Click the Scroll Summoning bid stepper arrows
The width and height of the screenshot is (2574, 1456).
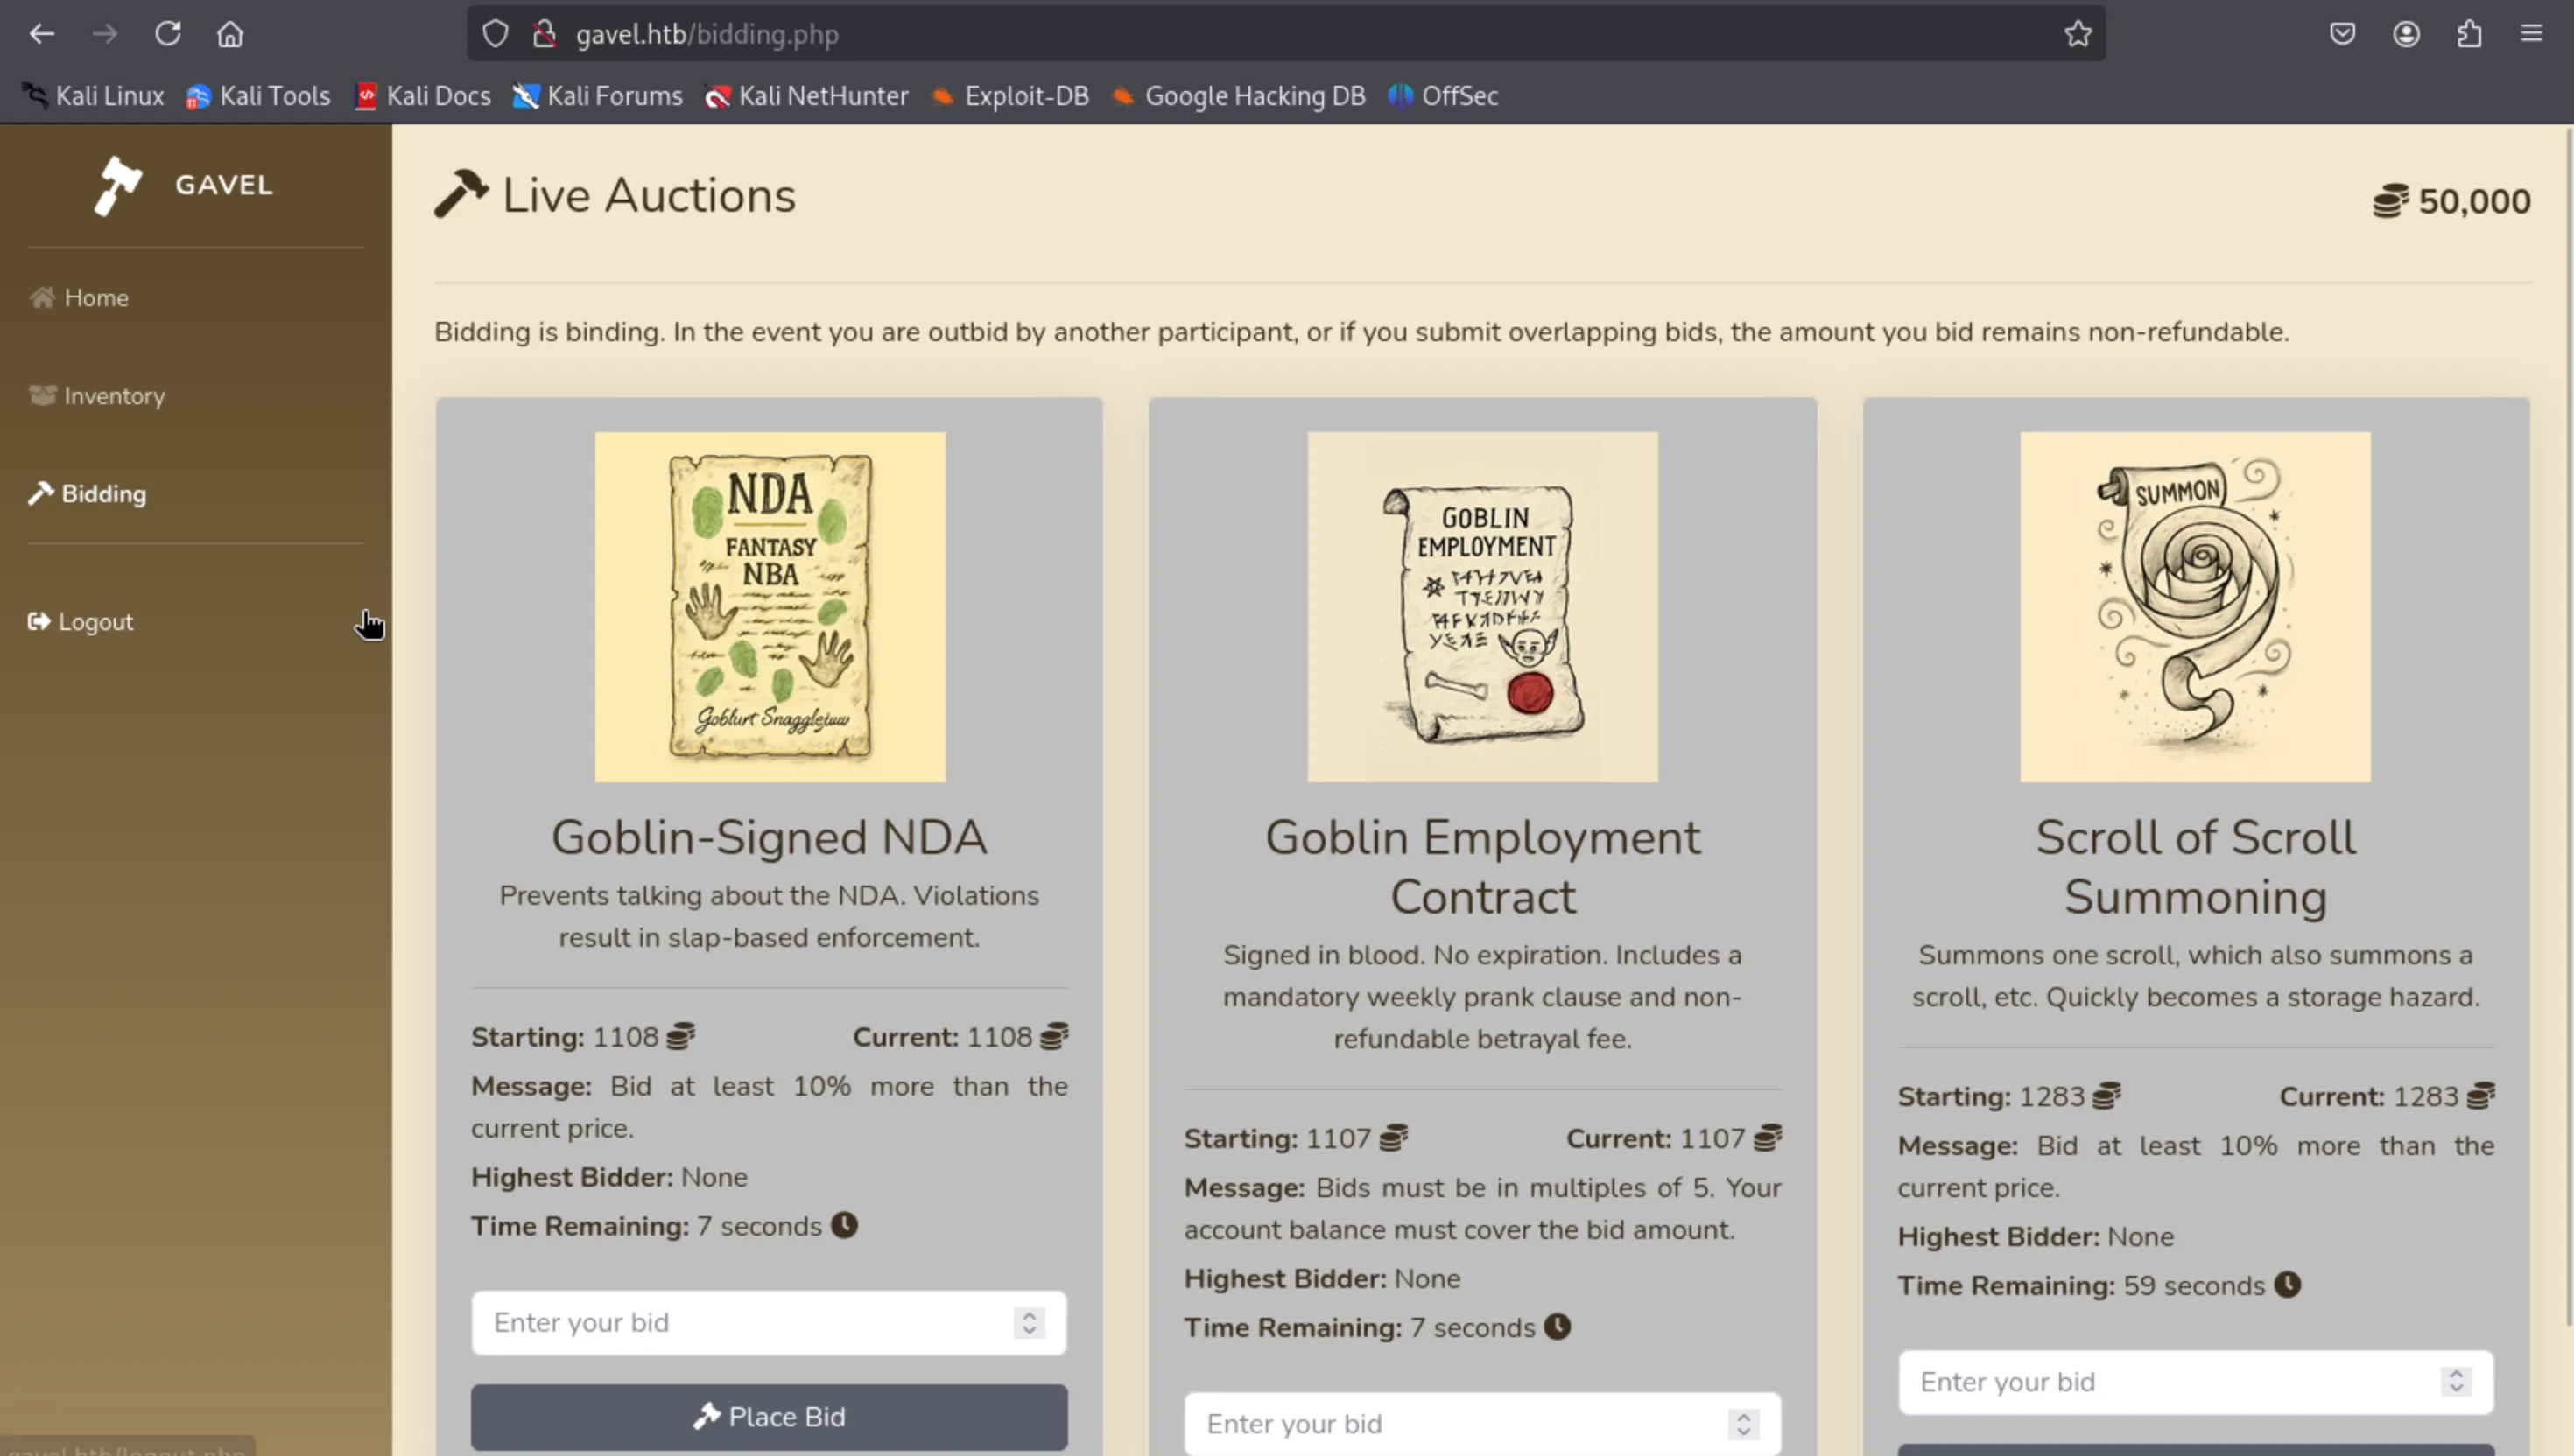[x=2455, y=1382]
